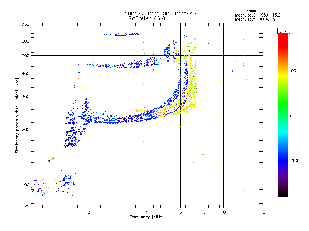The image size is (309, 231).
Task: Click the y-axis tick label '75'
Action: pyautogui.click(x=27, y=206)
